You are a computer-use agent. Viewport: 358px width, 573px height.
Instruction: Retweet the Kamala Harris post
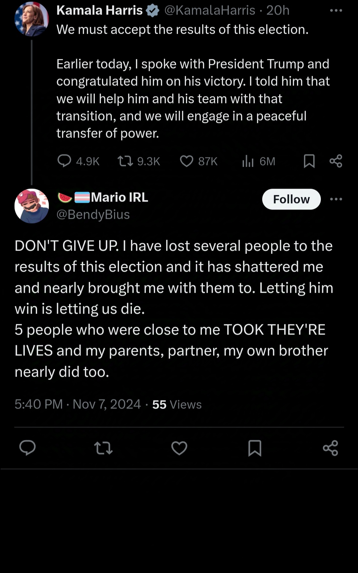tap(126, 161)
